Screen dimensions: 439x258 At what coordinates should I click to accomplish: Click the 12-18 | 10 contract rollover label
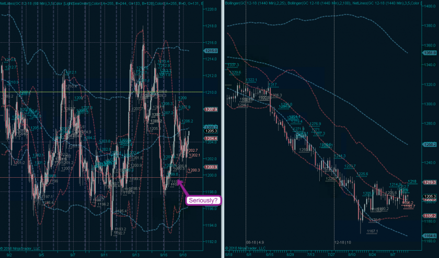tap(343, 242)
